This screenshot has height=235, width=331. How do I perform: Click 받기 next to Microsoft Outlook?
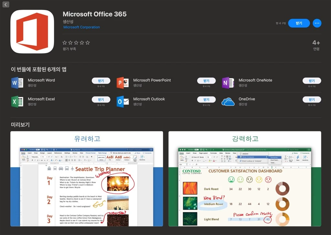(207, 99)
